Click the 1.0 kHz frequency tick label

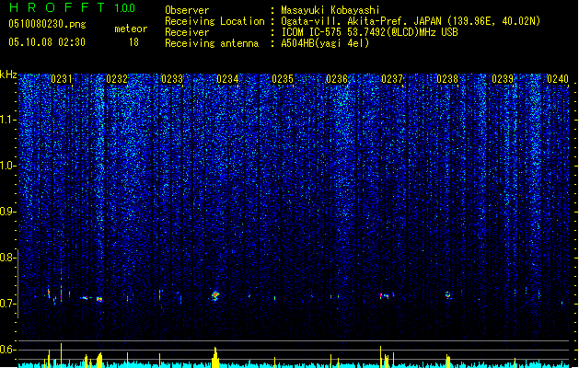[x=7, y=166]
